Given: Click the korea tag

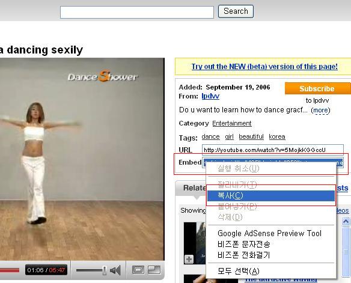Looking at the screenshot, I should pyautogui.click(x=277, y=136).
